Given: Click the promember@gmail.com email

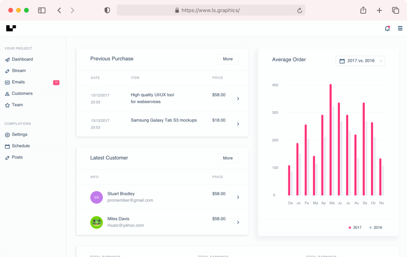Looking at the screenshot, I should [130, 200].
